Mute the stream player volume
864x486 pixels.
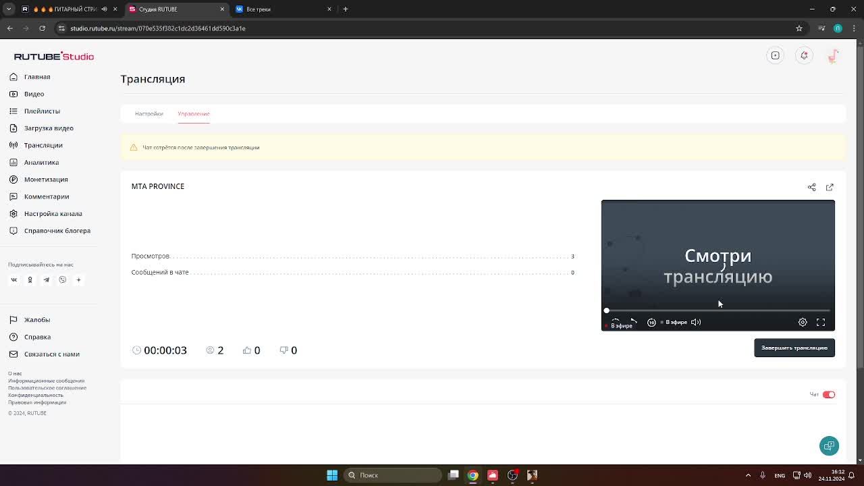point(696,323)
